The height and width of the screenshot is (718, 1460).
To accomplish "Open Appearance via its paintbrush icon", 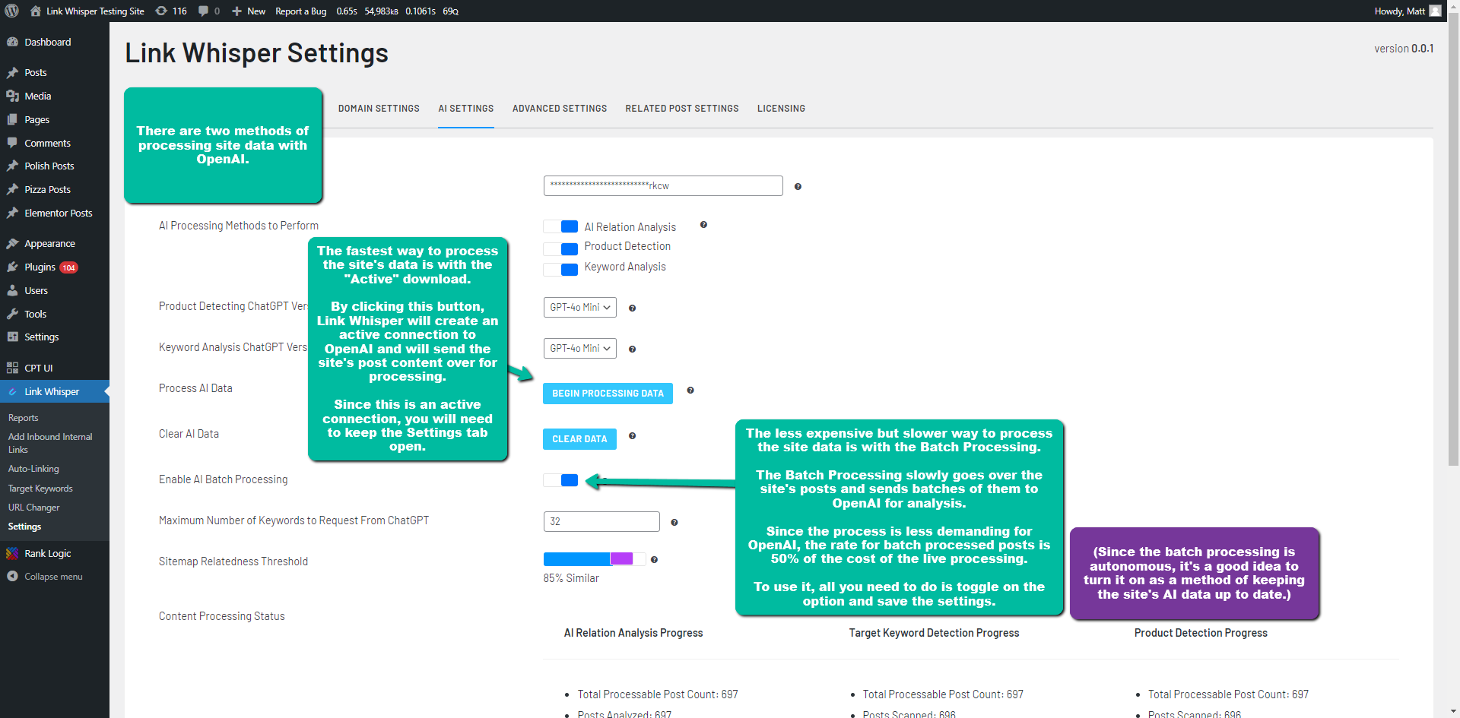I will point(13,243).
